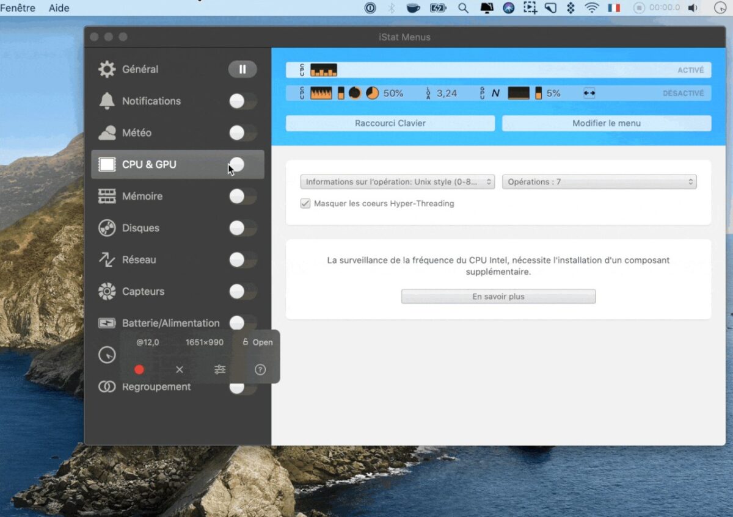The image size is (733, 517).
Task: Turn on the Disques switch
Action: click(x=243, y=228)
